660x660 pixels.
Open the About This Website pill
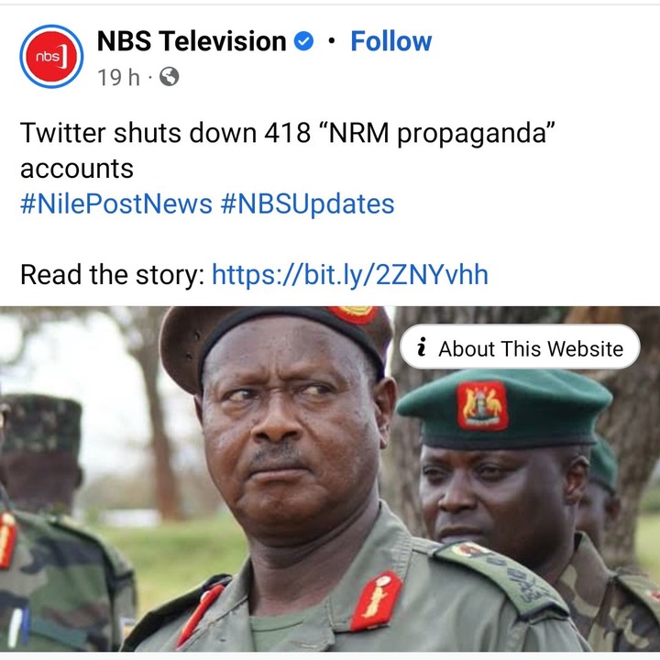[x=520, y=347]
